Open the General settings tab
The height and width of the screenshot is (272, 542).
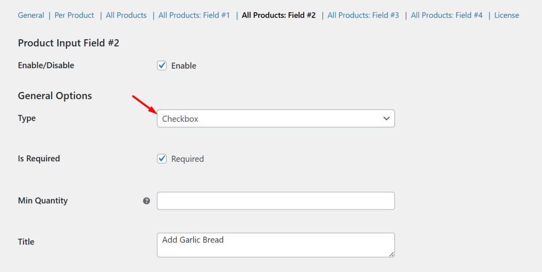point(31,15)
